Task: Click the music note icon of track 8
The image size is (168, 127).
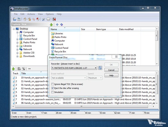Action: (x=14, y=103)
